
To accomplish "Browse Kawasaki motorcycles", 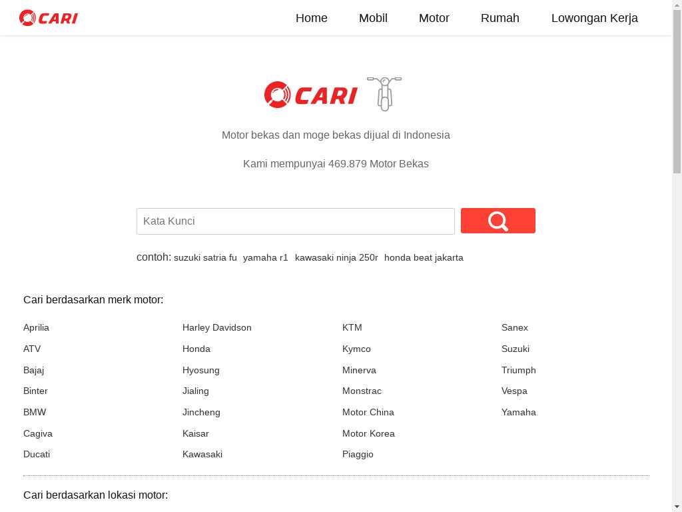I will (x=202, y=454).
